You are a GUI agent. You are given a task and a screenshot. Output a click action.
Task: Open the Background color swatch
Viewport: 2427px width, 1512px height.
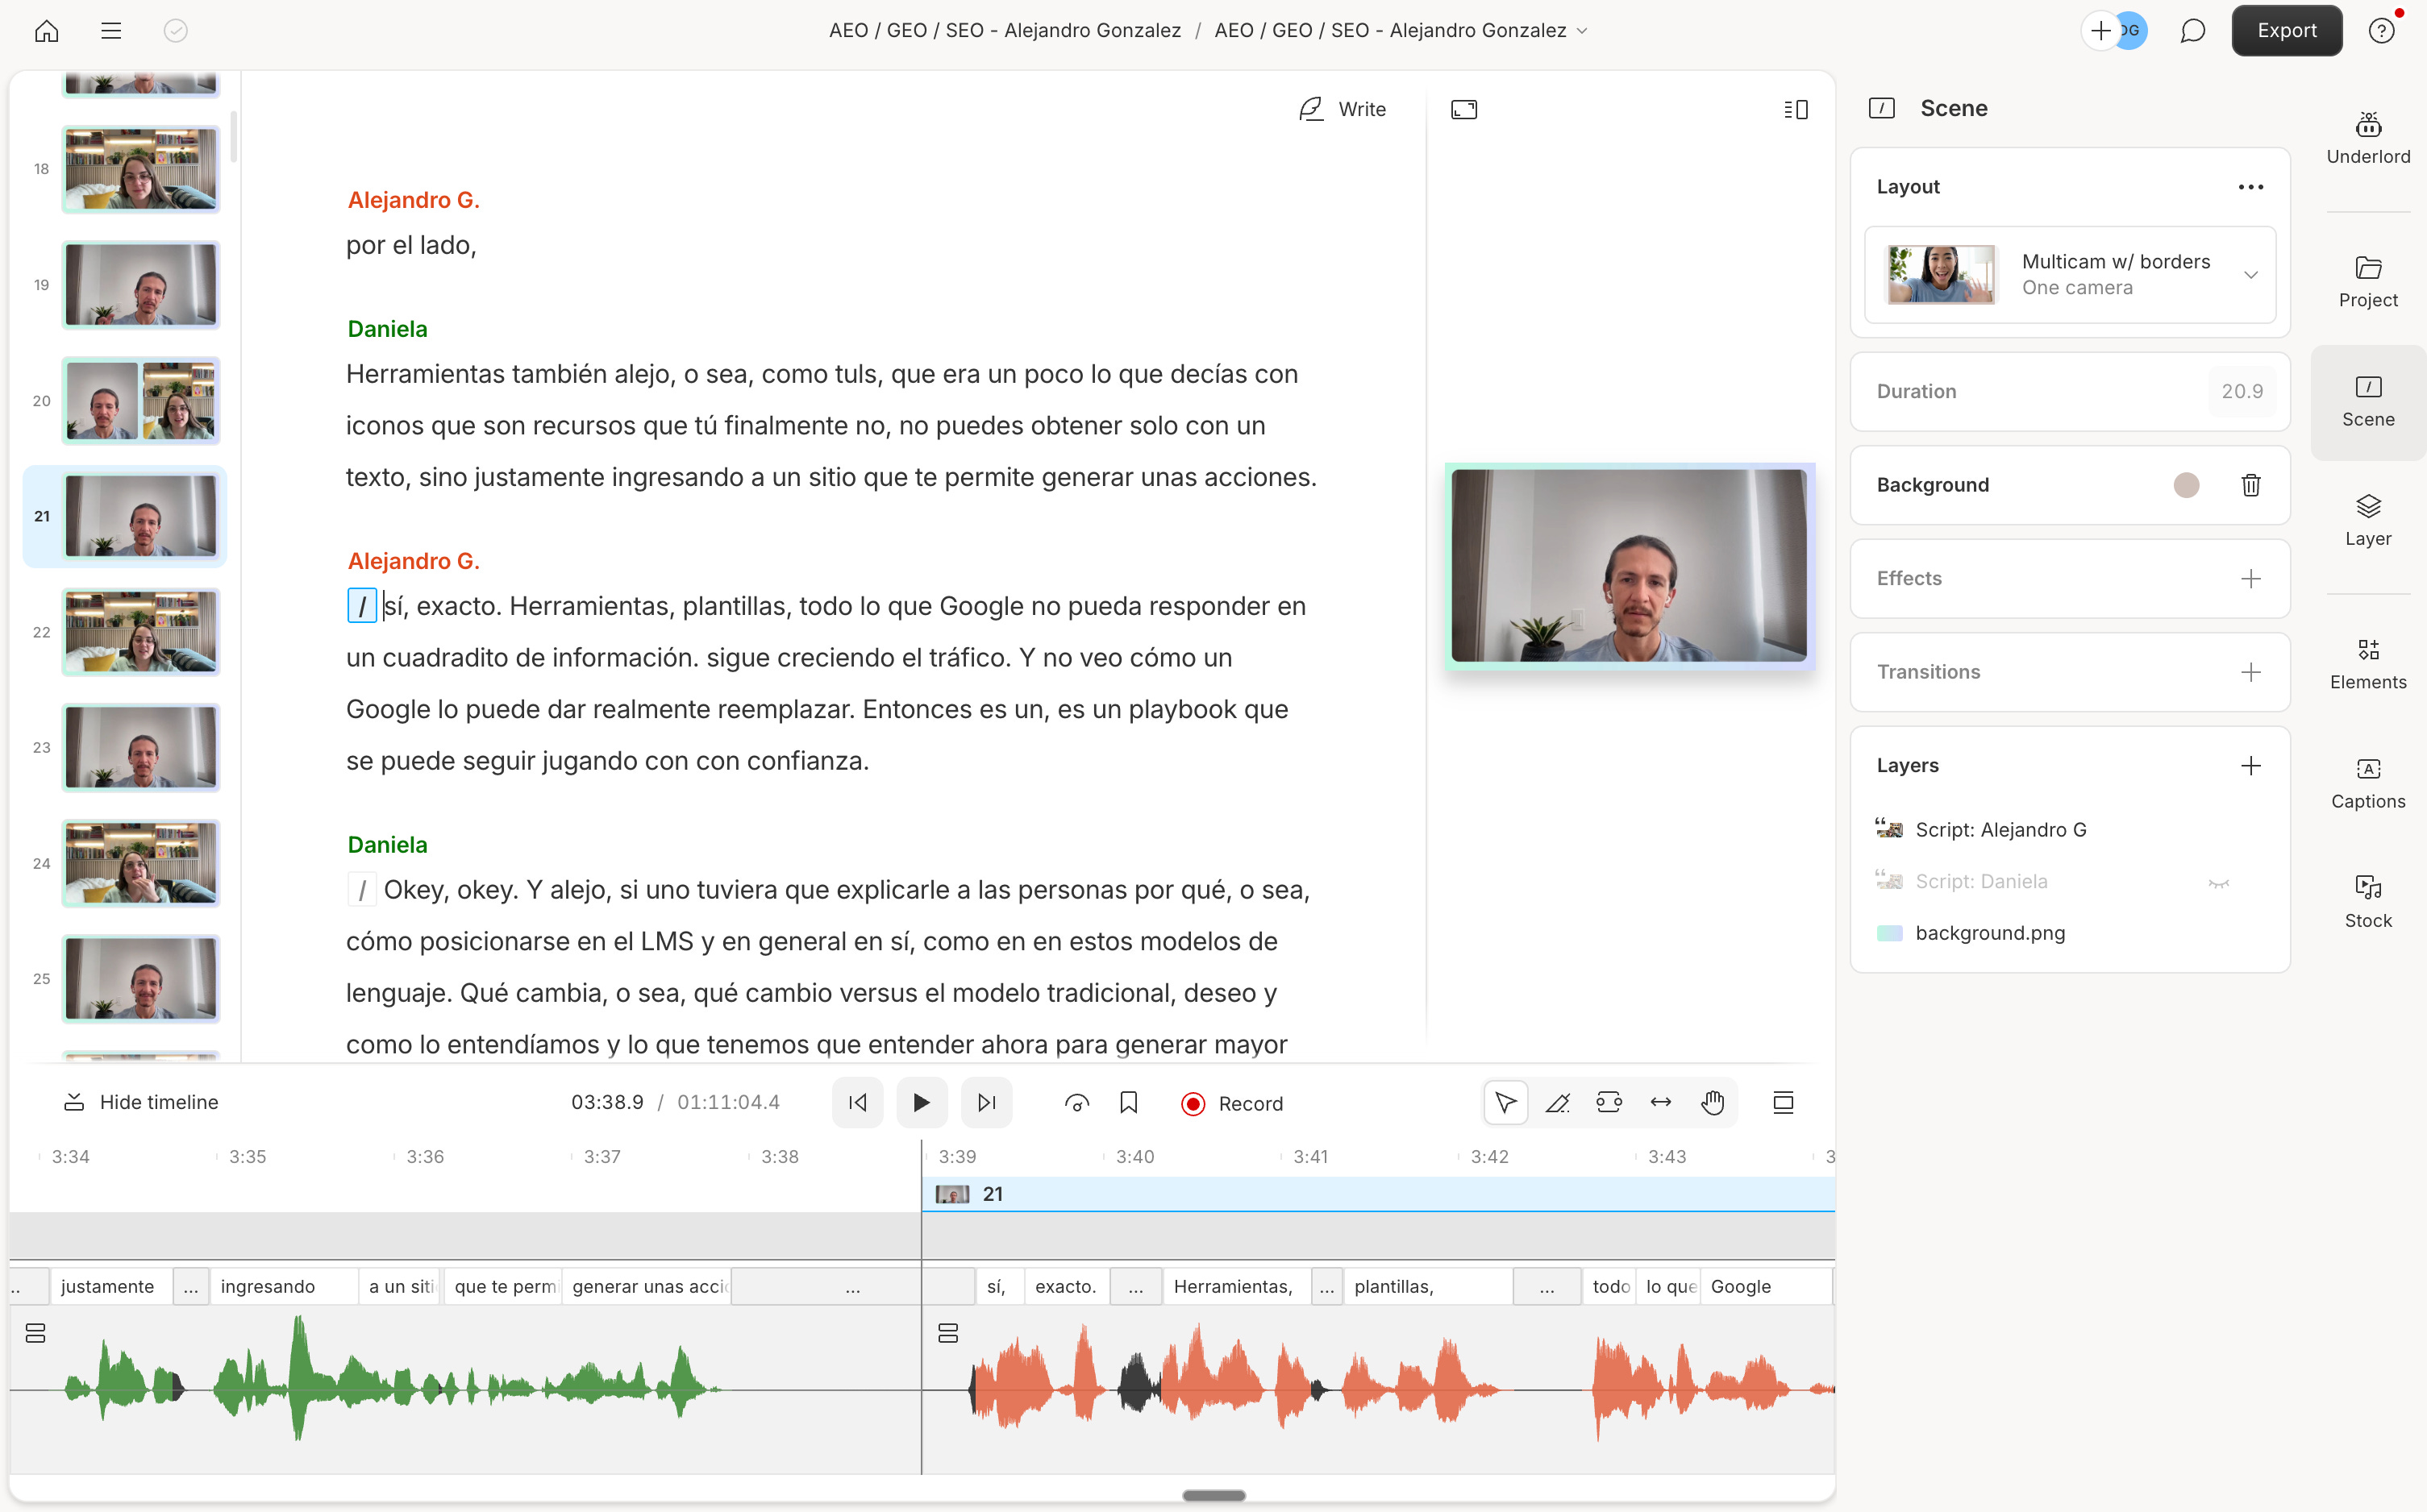(2186, 485)
